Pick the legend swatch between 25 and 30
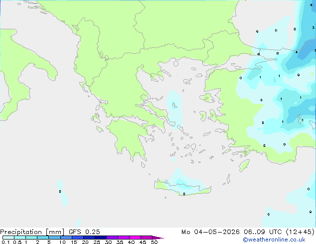316x244 pixels. [100, 238]
